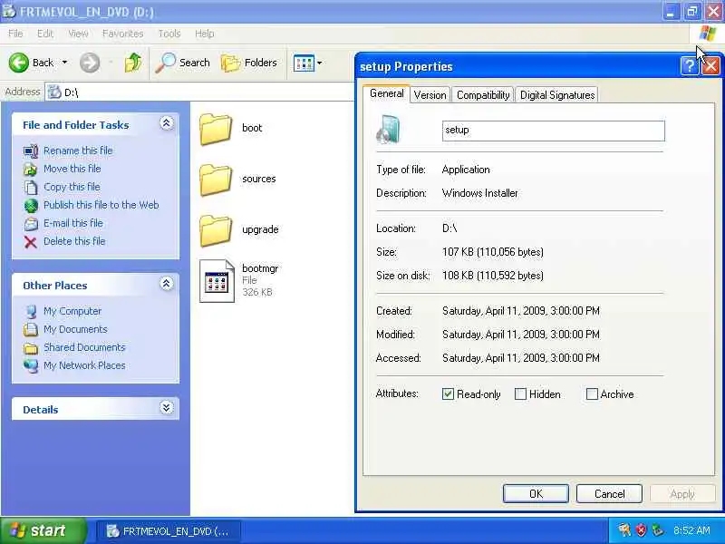
Task: Click the "My Documents" link text
Action: (75, 329)
